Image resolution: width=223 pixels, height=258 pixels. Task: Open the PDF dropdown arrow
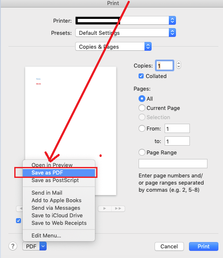pos(43,246)
